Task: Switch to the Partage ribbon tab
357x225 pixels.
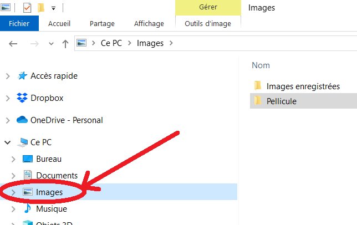Action: tap(102, 23)
